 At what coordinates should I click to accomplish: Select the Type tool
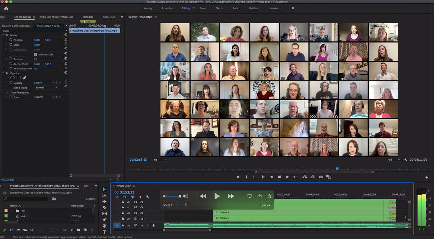tap(104, 232)
